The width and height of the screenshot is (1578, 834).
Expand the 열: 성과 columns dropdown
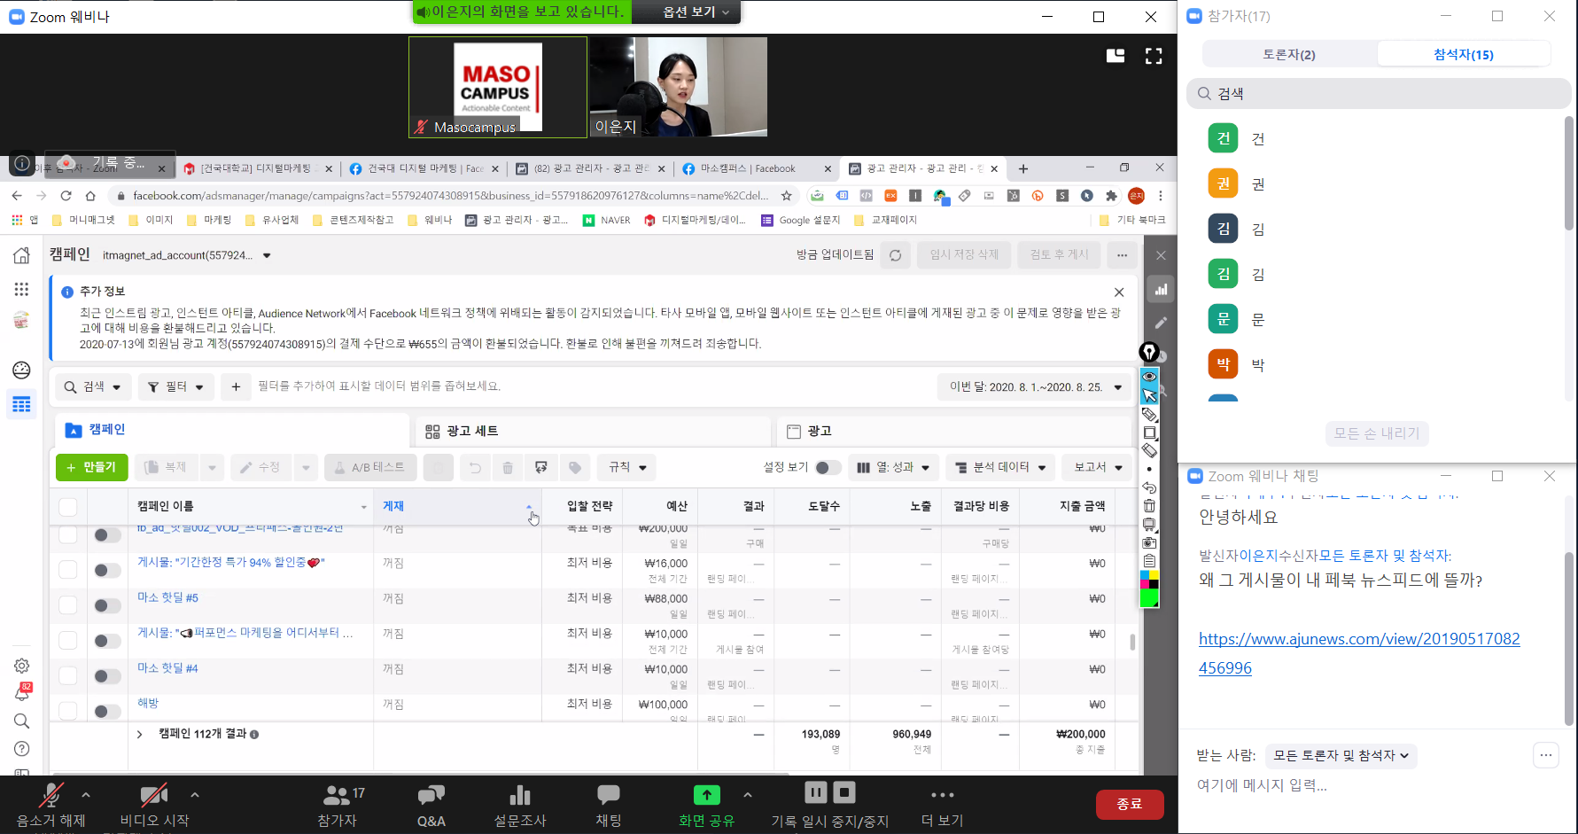tap(893, 468)
